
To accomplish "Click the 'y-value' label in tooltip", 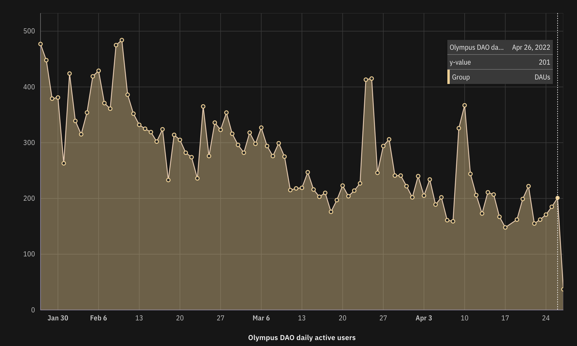I will 460,62.
